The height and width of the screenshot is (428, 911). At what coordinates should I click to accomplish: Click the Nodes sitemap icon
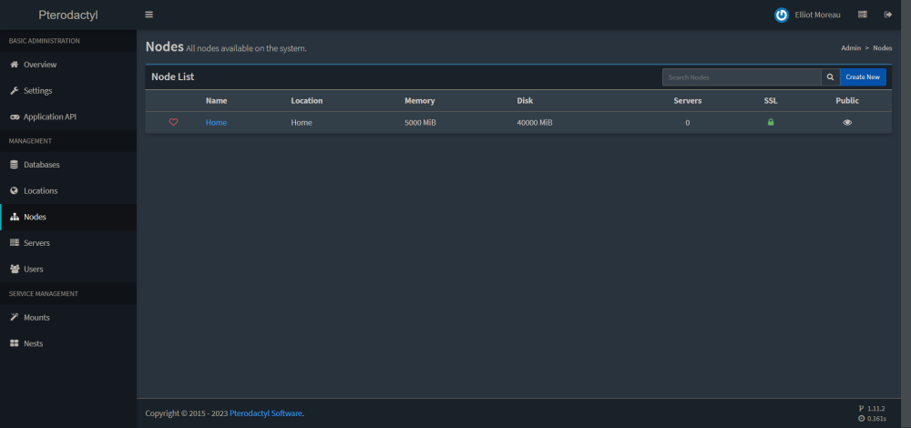tap(15, 217)
